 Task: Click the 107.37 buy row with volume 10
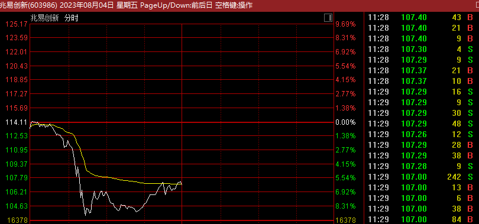(420, 81)
